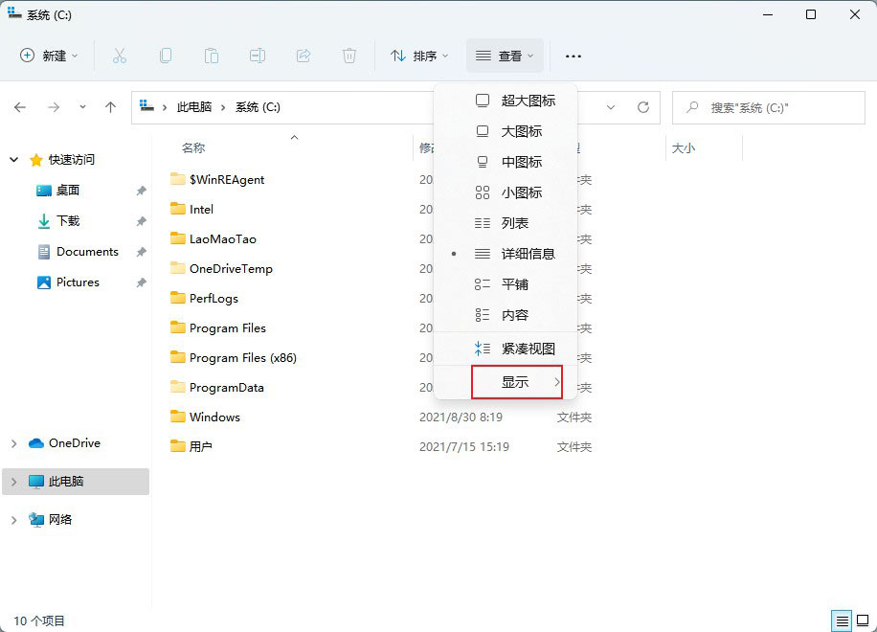Choose 列表 view option
Image resolution: width=877 pixels, height=632 pixels.
(x=506, y=223)
